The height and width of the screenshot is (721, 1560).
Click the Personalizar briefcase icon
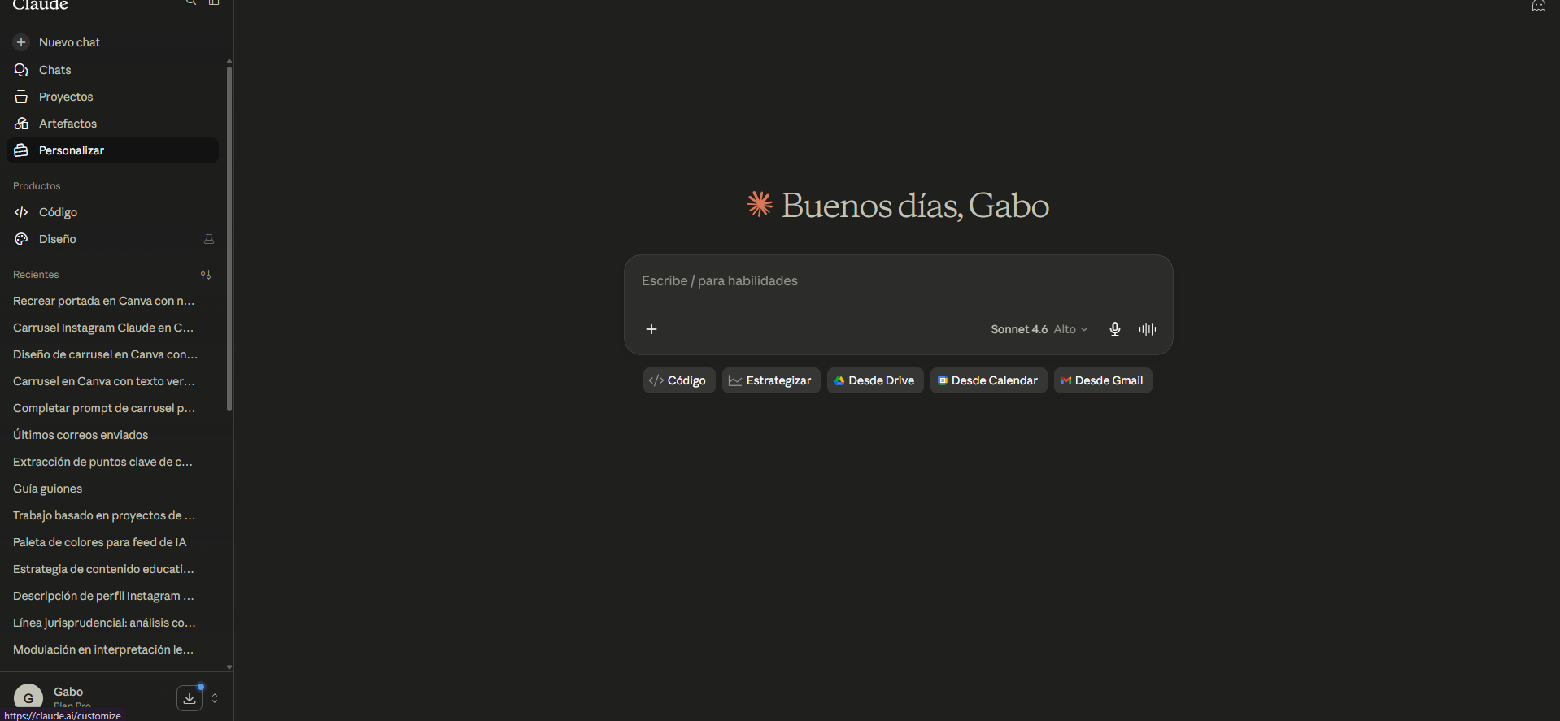(21, 150)
